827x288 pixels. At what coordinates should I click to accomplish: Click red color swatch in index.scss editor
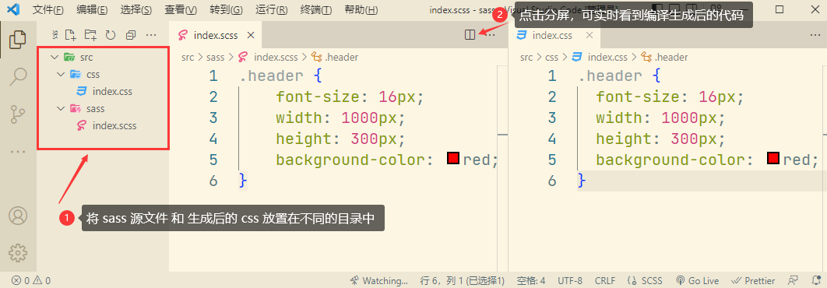pyautogui.click(x=453, y=158)
